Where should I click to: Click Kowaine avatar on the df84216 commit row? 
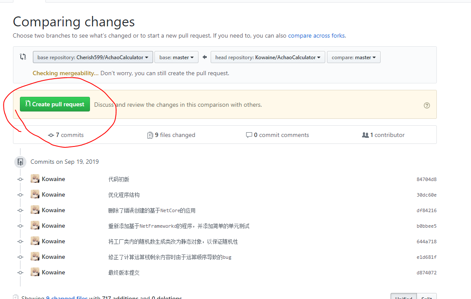pos(35,210)
